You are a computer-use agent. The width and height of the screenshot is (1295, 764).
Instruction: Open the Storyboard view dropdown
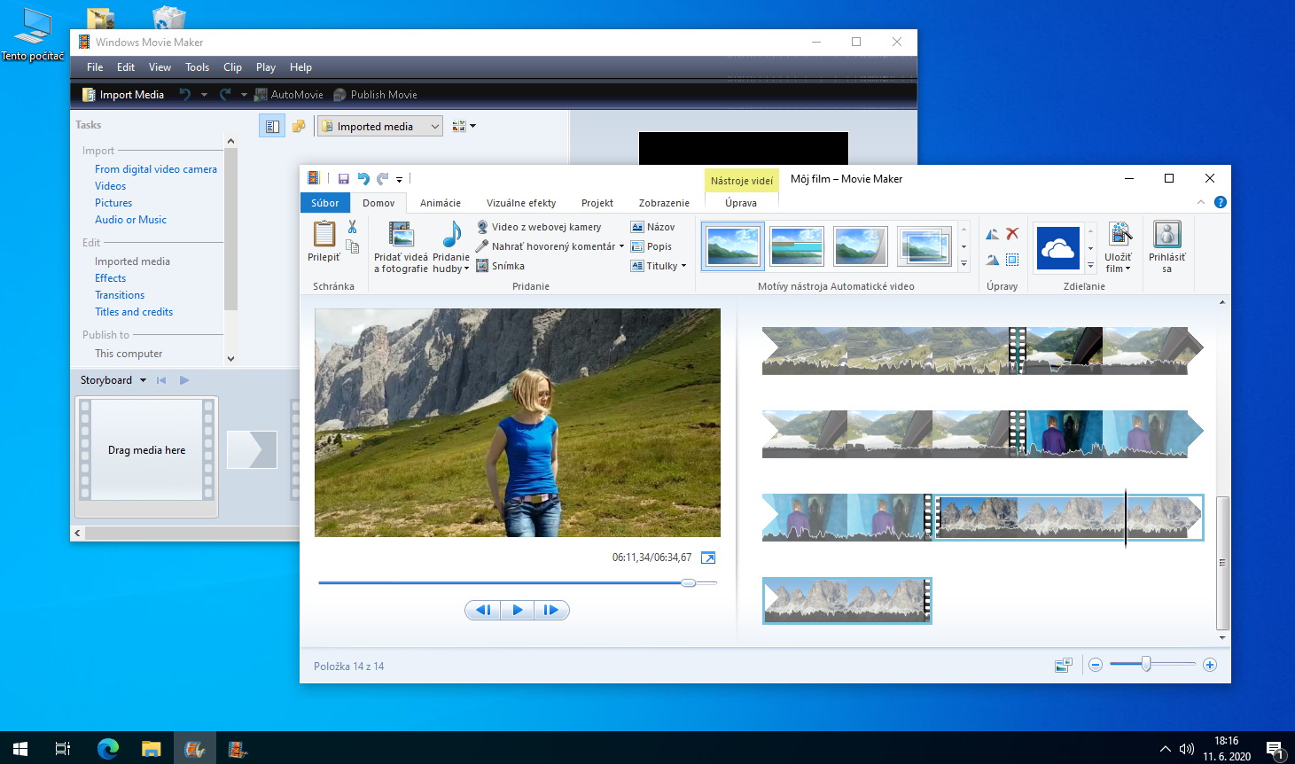[x=143, y=380]
